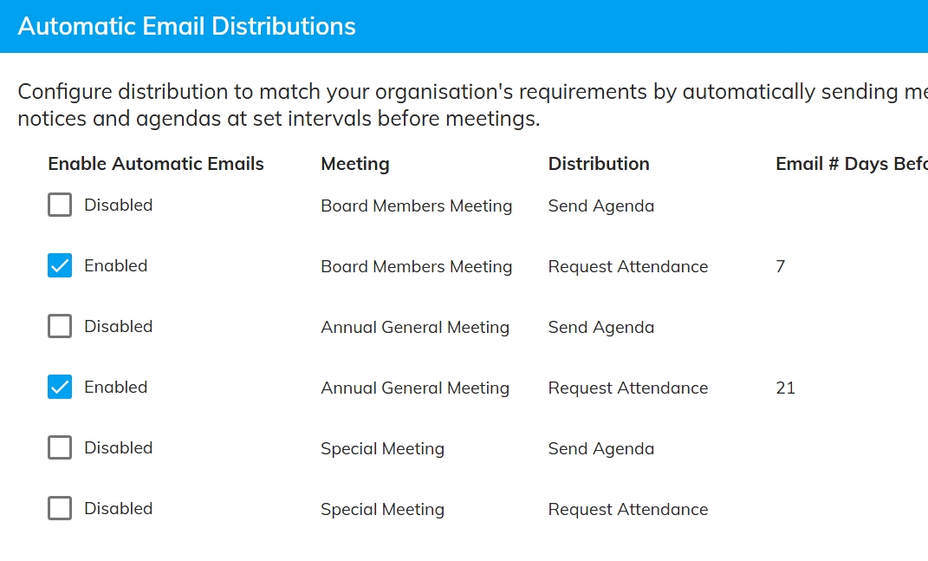Select Send Agenda in the Special Meeting row

(601, 448)
